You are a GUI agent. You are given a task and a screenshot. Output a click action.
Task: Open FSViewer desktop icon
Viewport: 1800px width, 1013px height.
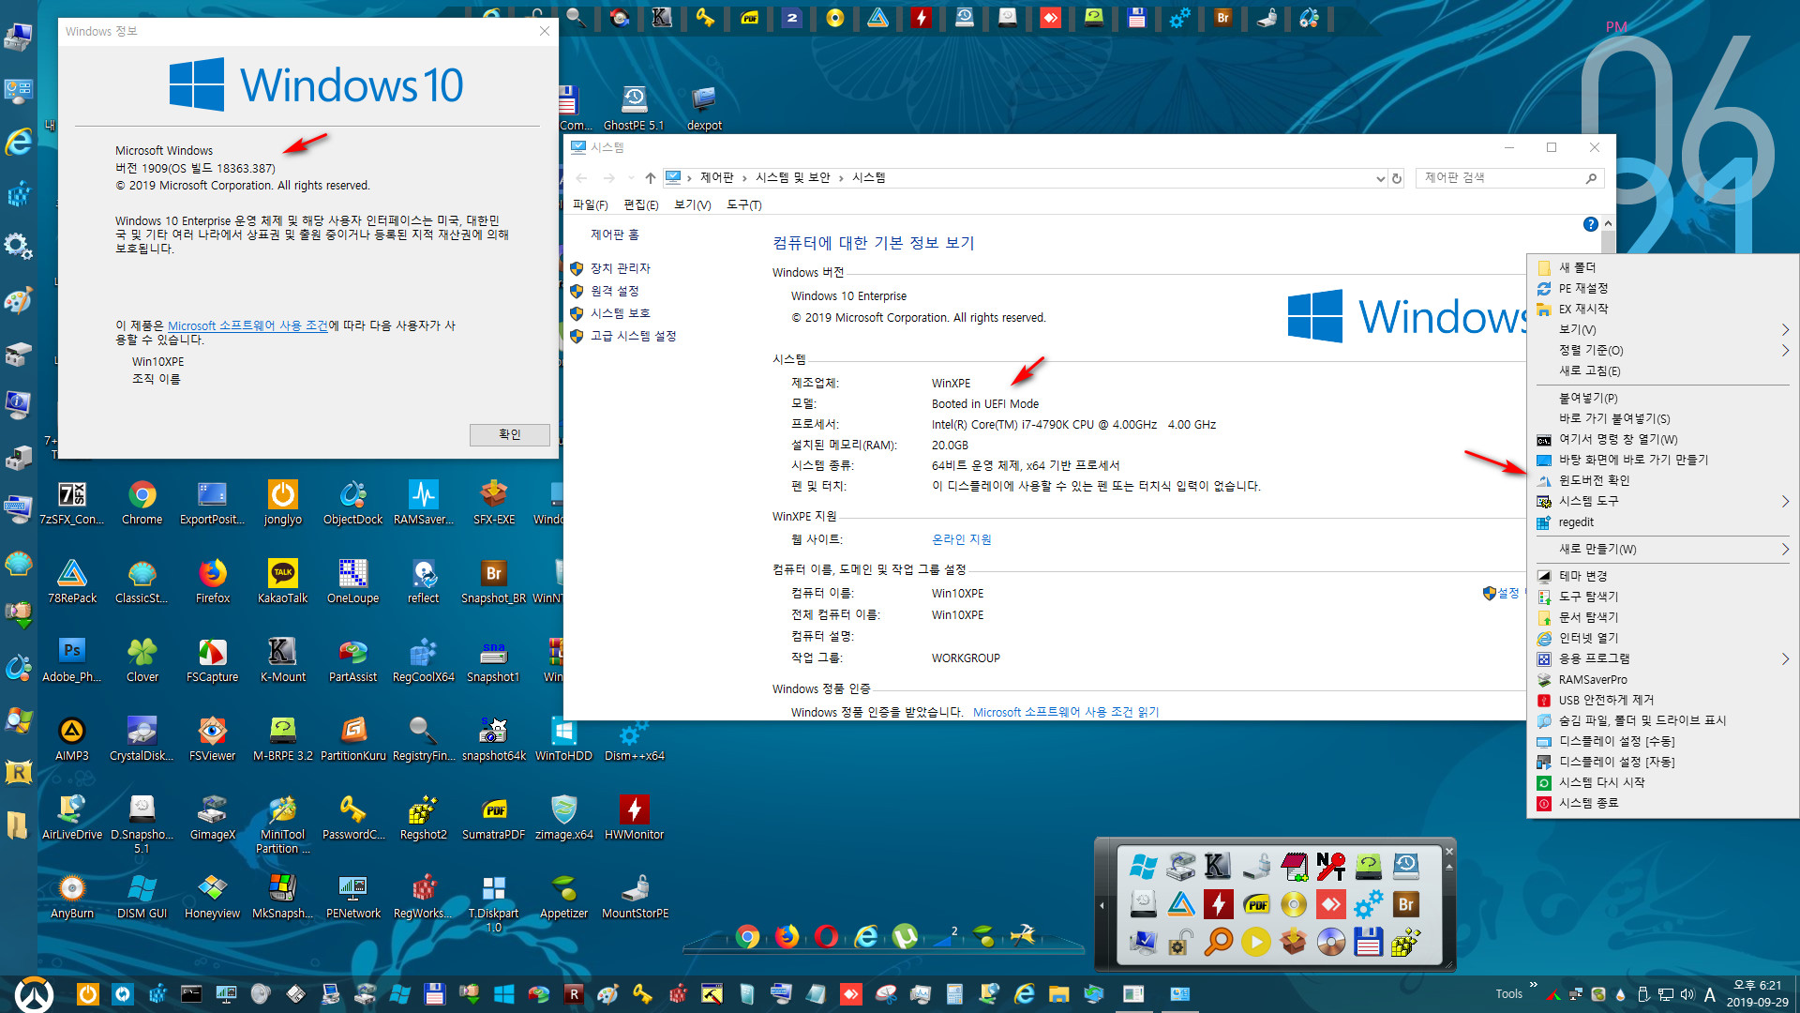(x=213, y=740)
